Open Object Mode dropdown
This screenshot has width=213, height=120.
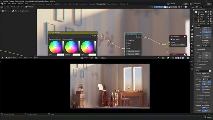pos(12,58)
